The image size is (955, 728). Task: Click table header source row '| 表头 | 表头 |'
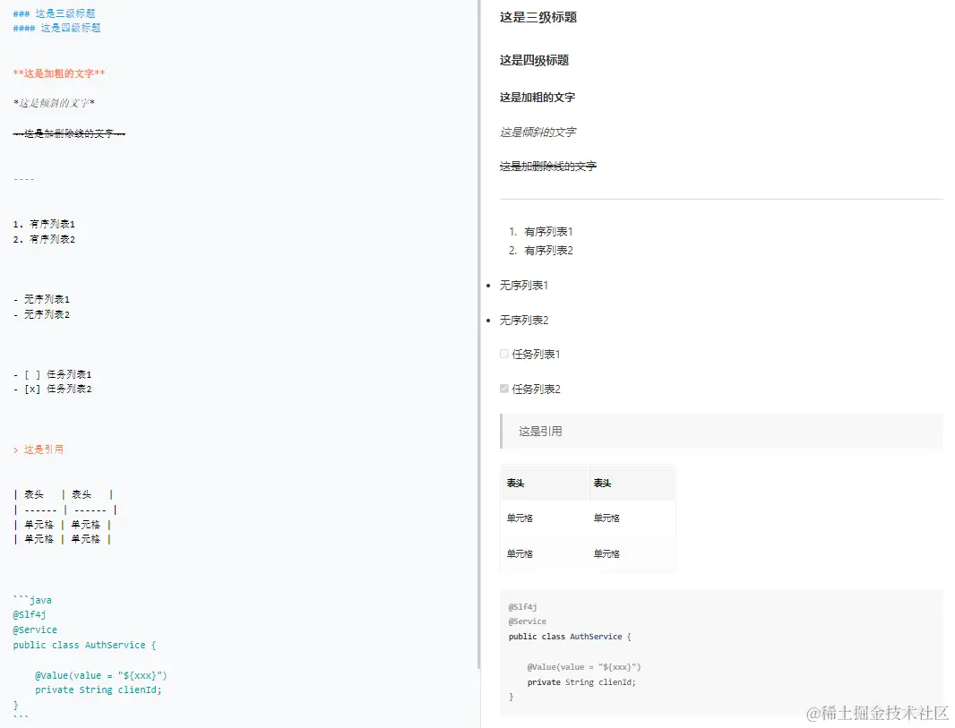coord(64,495)
